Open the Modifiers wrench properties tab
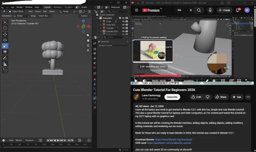Screen dimensions: 256x152 tap(95, 84)
